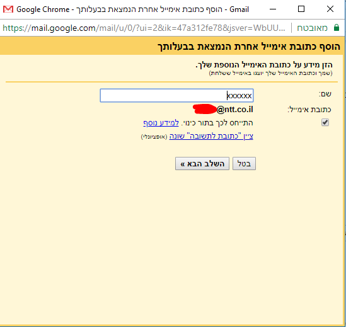Uncheck the treat as alias checkbox
346x327 pixels.
(325, 122)
